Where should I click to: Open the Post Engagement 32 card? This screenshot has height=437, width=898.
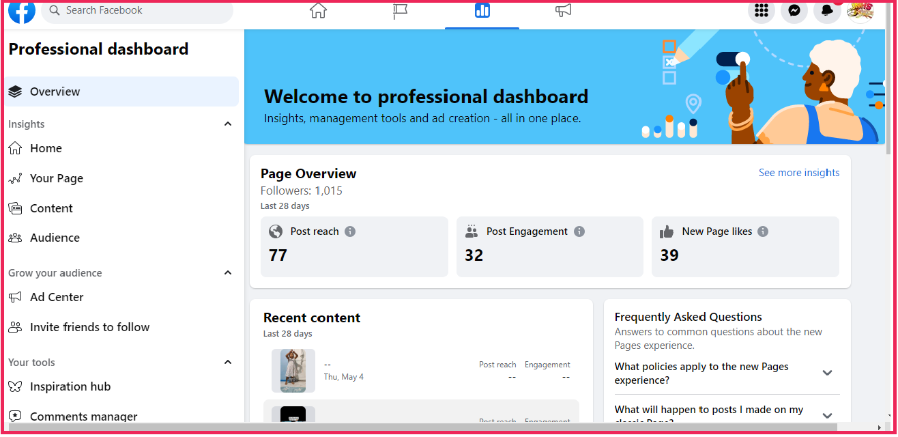(x=550, y=246)
